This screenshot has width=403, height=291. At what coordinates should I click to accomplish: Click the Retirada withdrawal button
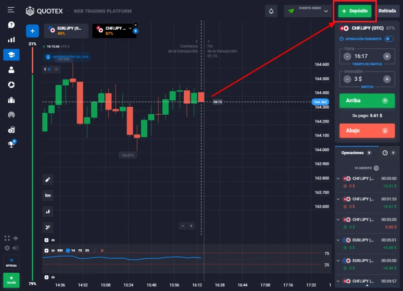pyautogui.click(x=387, y=11)
